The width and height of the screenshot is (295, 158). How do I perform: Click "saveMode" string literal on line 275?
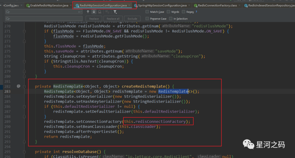pyautogui.click(x=166, y=51)
